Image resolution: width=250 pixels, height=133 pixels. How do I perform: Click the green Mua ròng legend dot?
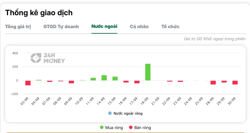click(x=102, y=127)
